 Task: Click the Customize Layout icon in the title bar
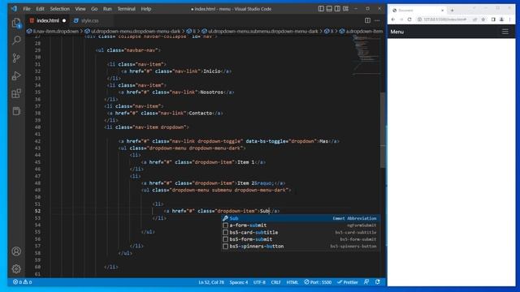[x=345, y=9]
